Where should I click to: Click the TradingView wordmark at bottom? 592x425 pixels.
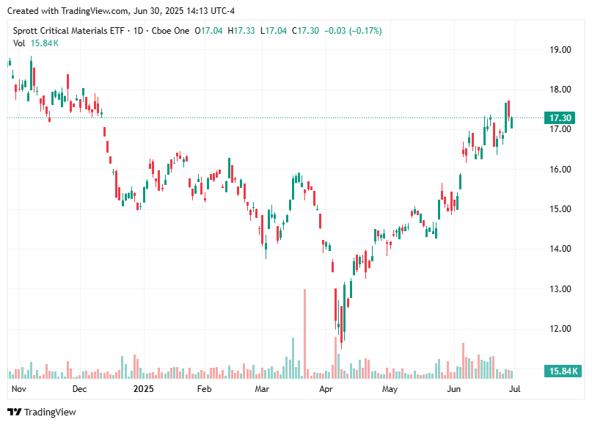[50, 412]
